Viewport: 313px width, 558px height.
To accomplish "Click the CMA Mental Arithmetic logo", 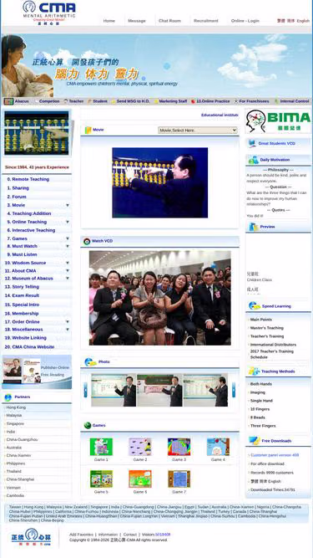I will [49, 13].
